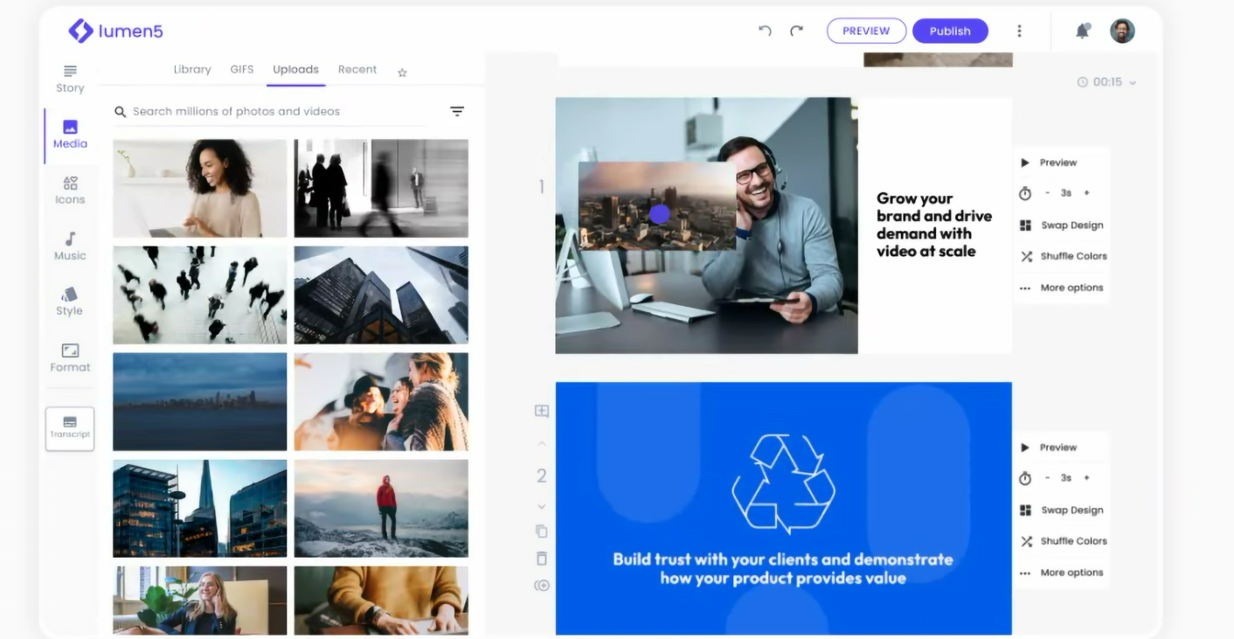
Task: Select the black-and-white silhouettes photo
Action: [x=381, y=188]
